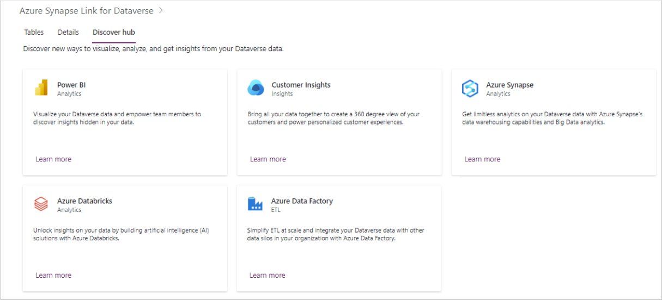Click the Azure Synapse hexagon icon
The image size is (662, 300).
(470, 89)
